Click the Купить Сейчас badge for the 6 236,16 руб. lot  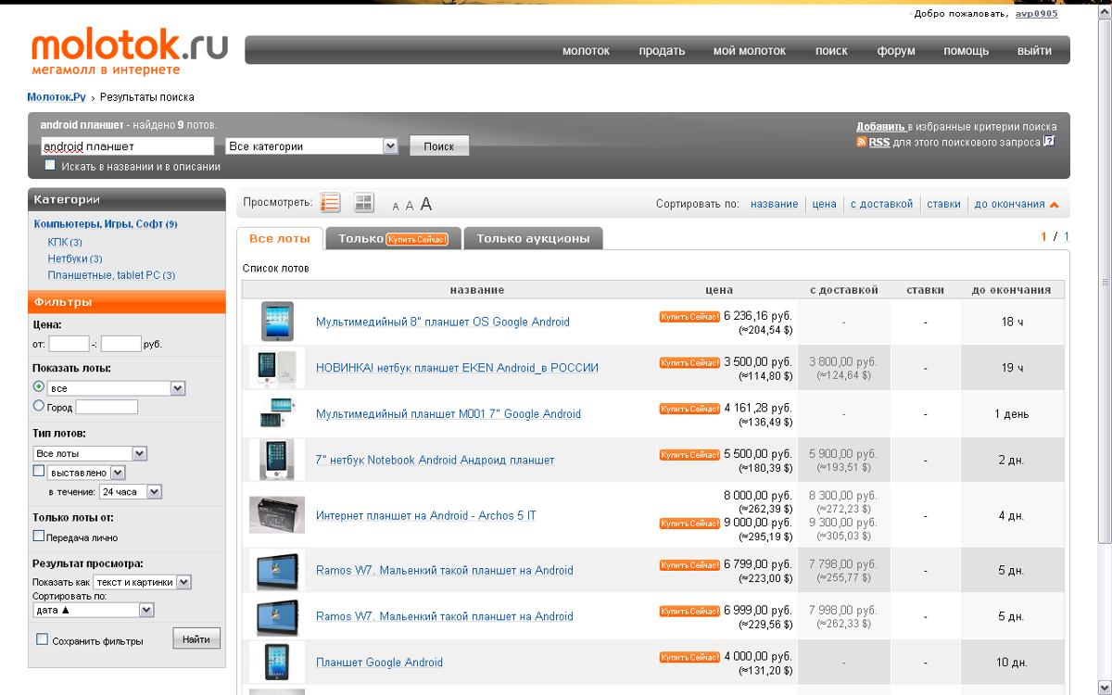coord(689,316)
